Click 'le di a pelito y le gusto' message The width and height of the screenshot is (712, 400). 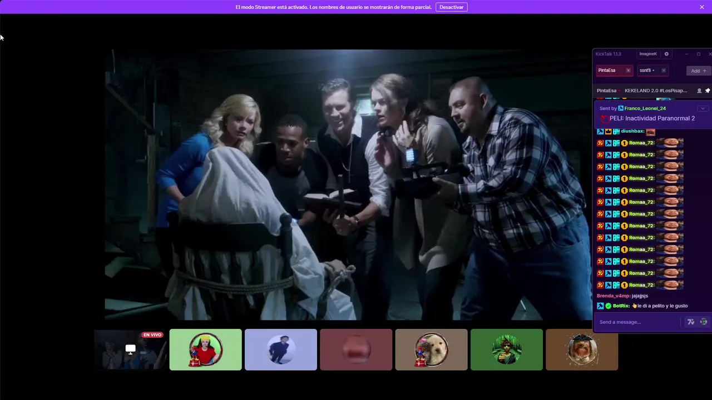coord(662,306)
